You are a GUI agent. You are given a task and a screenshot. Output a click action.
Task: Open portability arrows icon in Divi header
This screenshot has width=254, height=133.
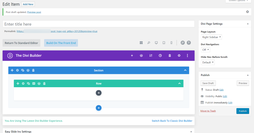point(151,56)
